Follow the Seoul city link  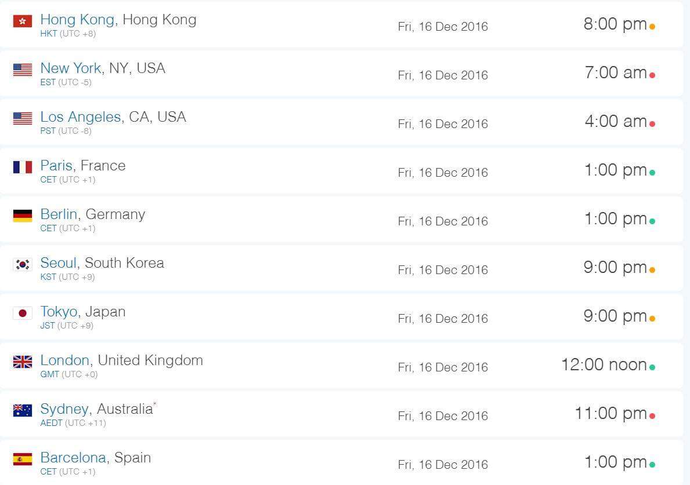(59, 262)
